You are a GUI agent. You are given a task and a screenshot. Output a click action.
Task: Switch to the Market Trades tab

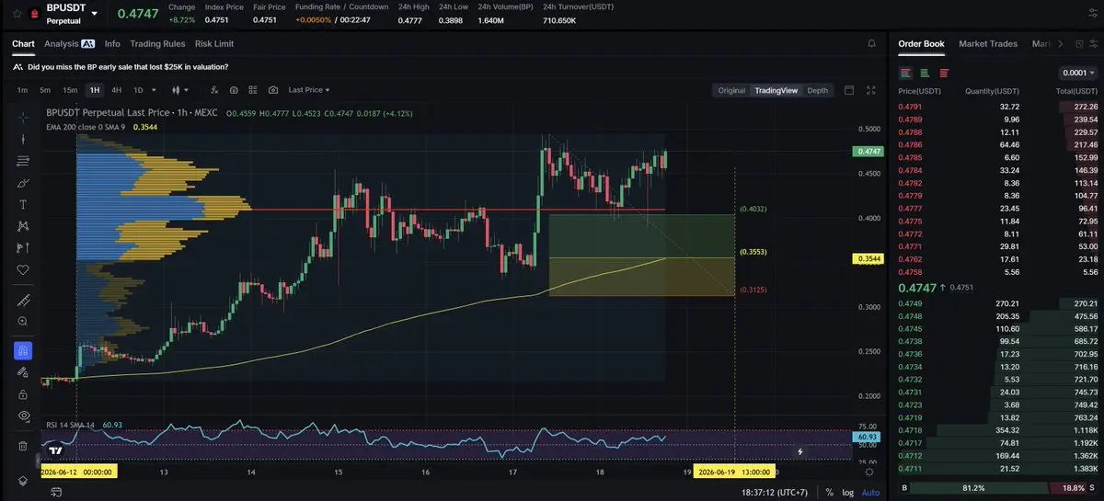click(990, 43)
